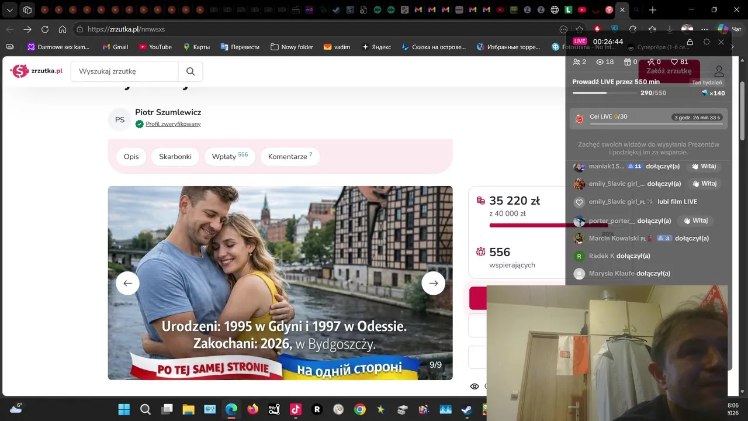Open the Windows Start menu
Screen dimensions: 748x421
124,409
